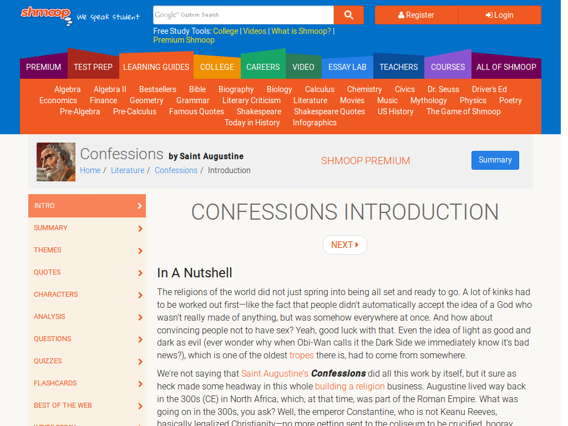Viewport: 568px width, 426px height.
Task: Go to the Home breadcrumb
Action: tap(90, 170)
